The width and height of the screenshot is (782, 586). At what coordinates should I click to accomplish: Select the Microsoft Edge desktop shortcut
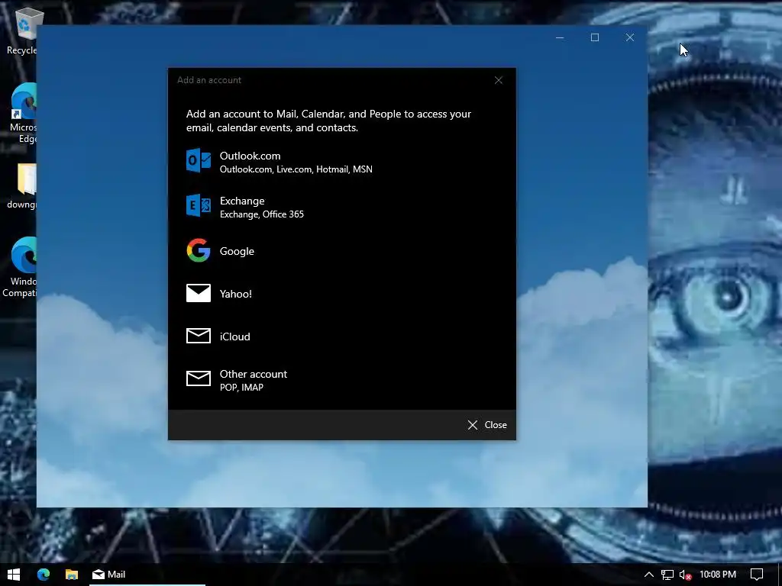coord(22,113)
